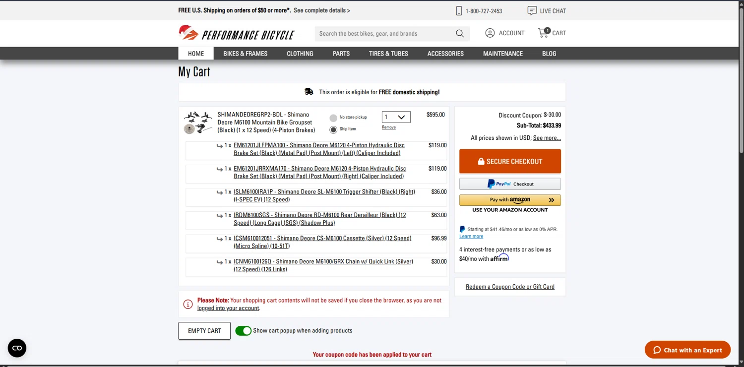
Task: Open the SL-M6100 Trigger Shifter link
Action: (x=324, y=195)
